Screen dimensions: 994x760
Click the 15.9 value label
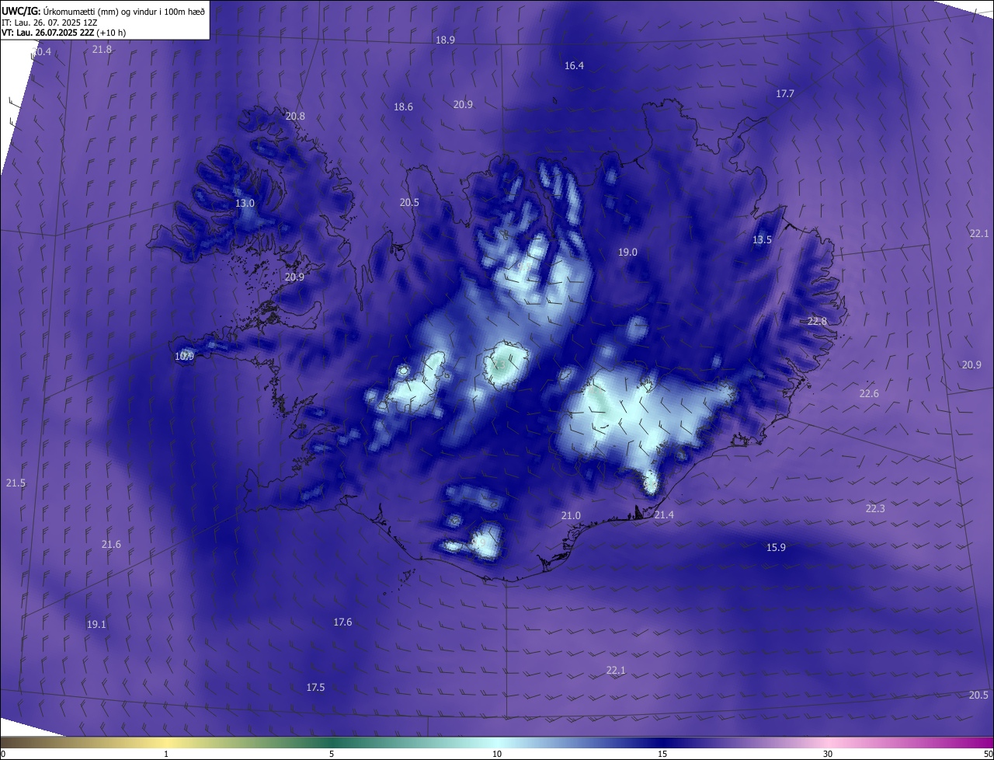(x=776, y=547)
